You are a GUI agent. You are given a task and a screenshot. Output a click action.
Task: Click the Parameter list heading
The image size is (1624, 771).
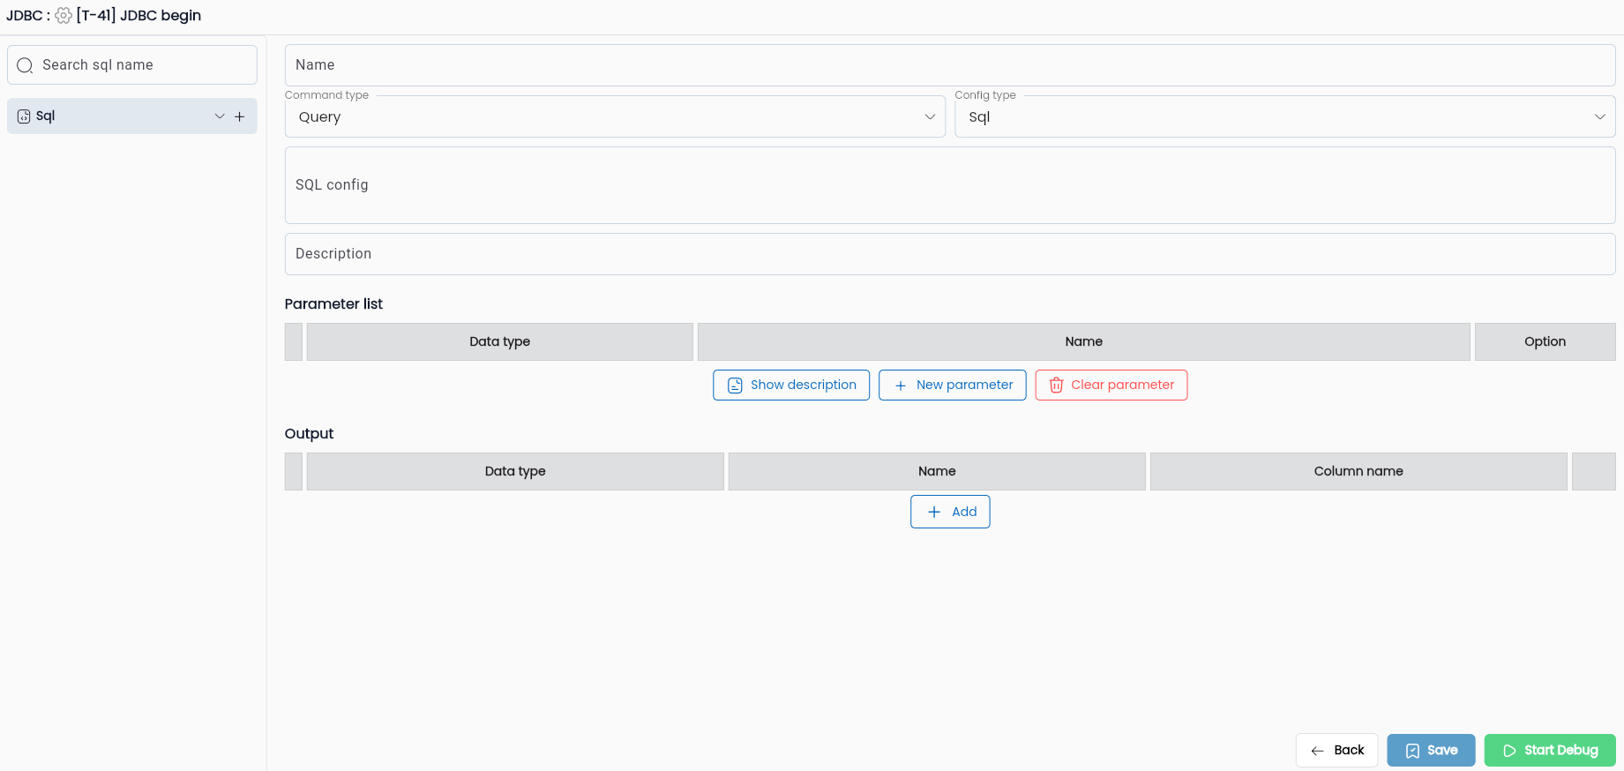coord(333,303)
